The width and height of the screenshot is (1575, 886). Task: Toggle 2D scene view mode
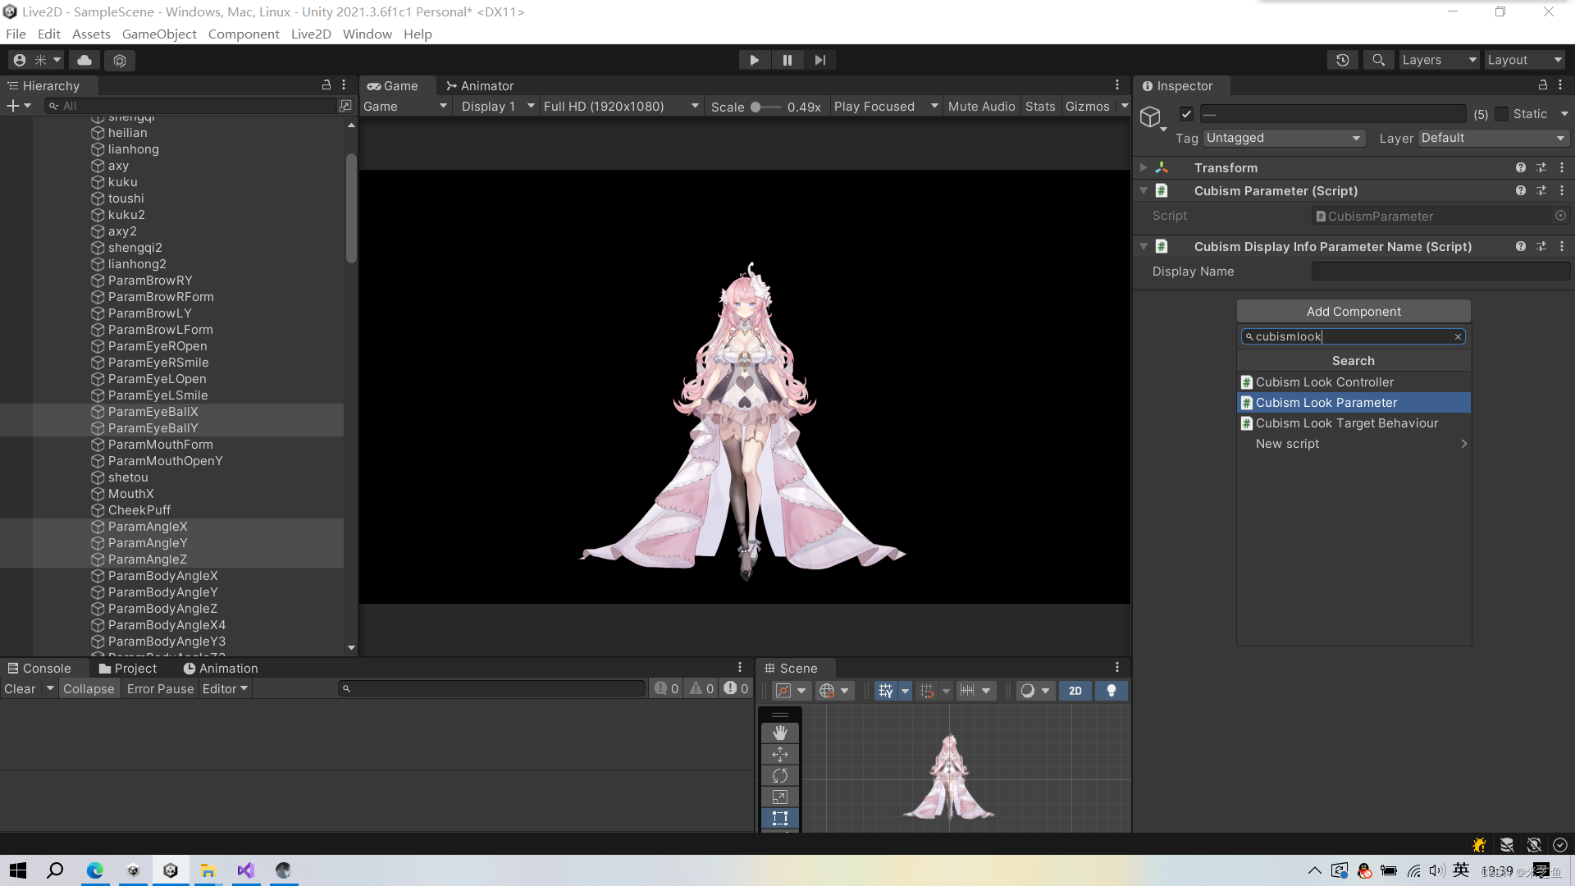tap(1075, 691)
